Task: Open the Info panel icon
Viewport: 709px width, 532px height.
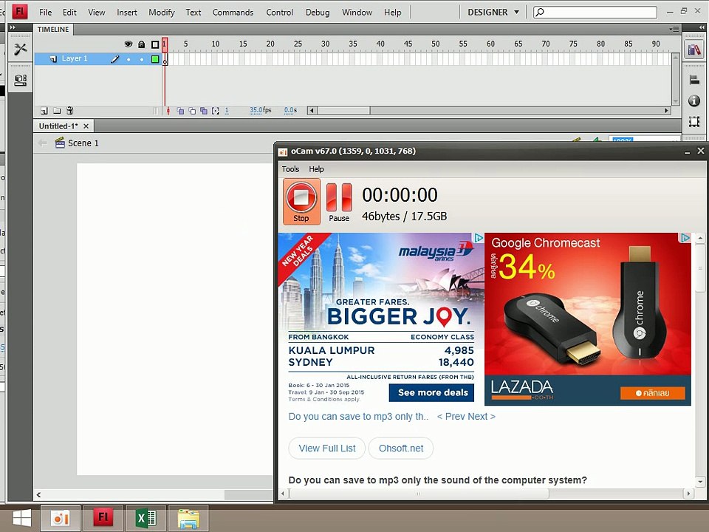Action: pyautogui.click(x=694, y=101)
